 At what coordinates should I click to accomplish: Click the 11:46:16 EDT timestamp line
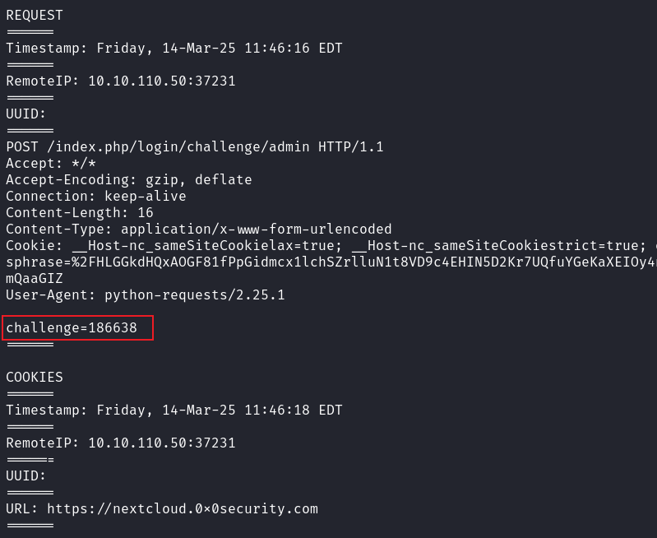click(x=174, y=48)
